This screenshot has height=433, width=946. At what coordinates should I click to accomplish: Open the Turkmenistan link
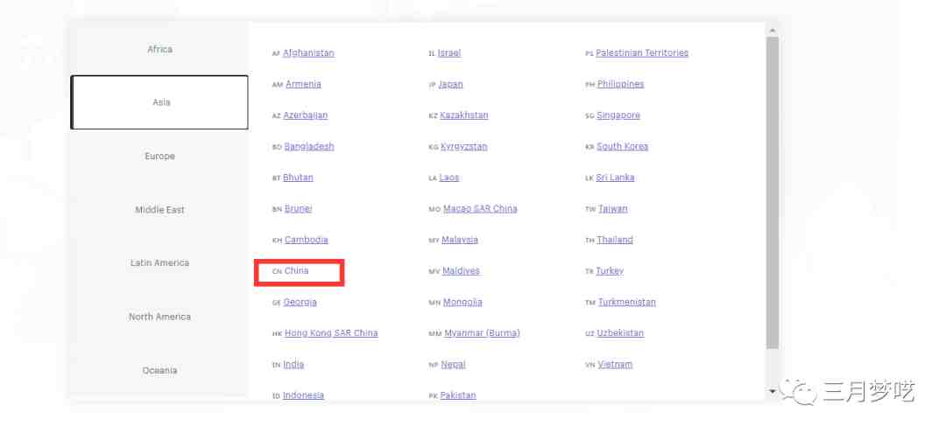point(627,303)
